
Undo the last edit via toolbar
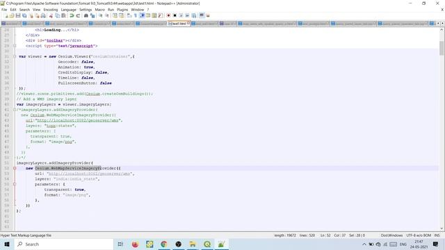pyautogui.click(x=72, y=15)
